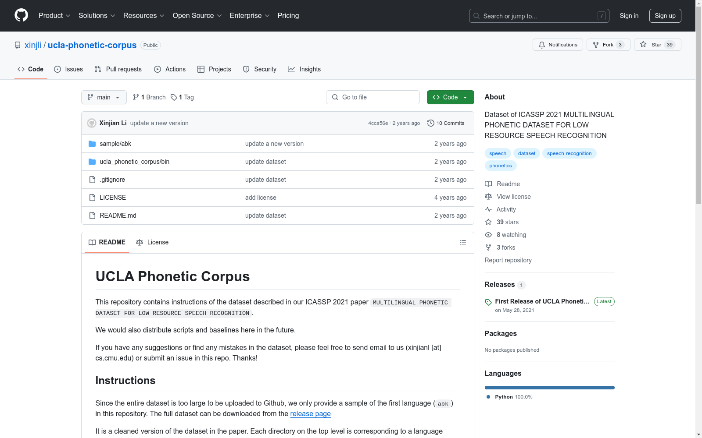View the 8 watching link
702x438 pixels.
point(505,235)
